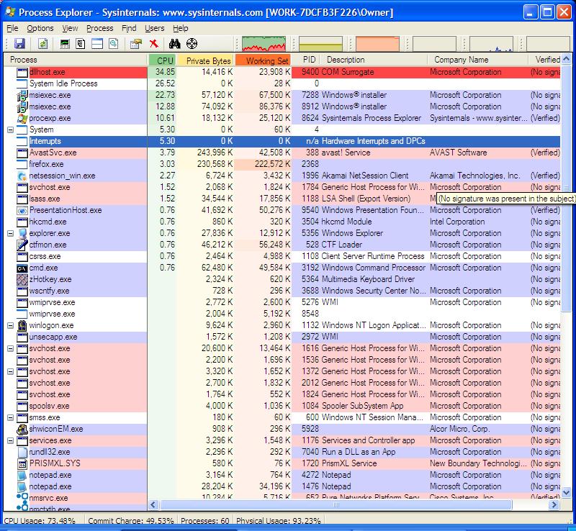This screenshot has height=531, width=576.
Task: Open the Options menu
Action: coord(40,28)
